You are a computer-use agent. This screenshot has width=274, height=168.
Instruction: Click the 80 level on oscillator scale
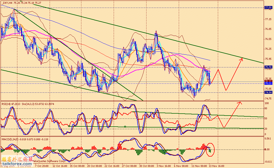(x=266, y=108)
